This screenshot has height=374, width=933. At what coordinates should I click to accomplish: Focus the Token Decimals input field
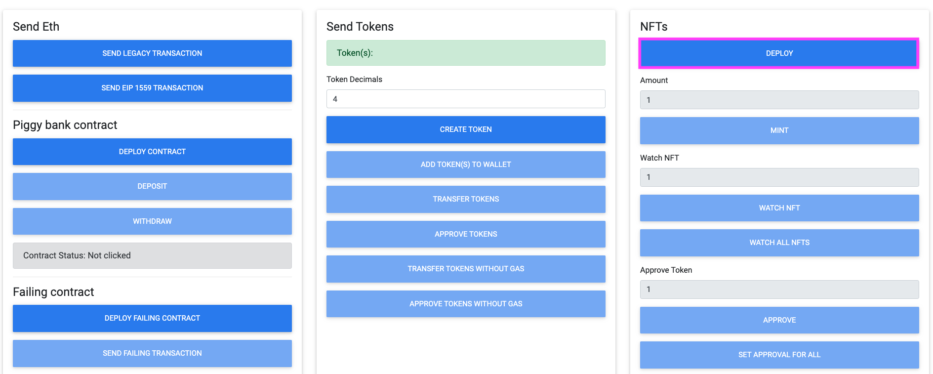[x=466, y=99]
